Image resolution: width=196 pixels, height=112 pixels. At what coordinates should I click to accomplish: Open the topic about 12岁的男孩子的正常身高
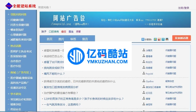84,99
